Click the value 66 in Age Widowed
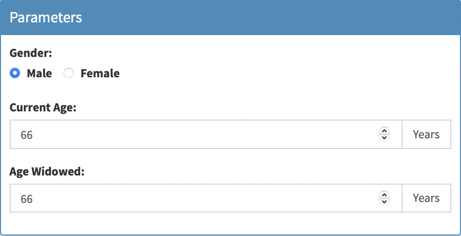The image size is (461, 236). [26, 199]
